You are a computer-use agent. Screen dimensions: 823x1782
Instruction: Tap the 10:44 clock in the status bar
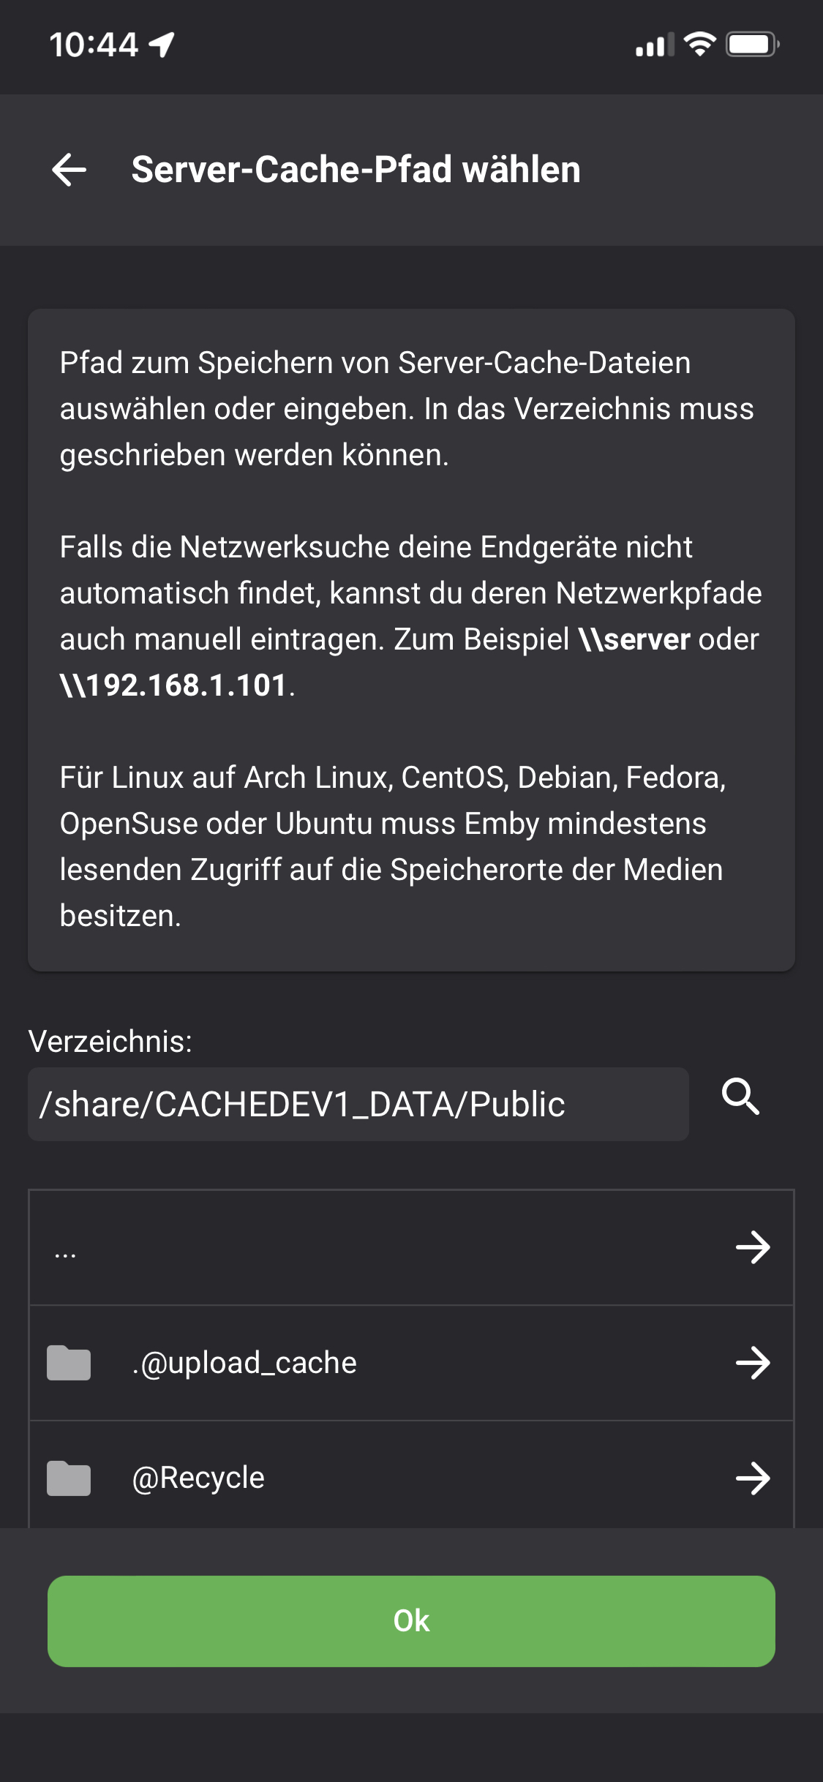pos(94,45)
